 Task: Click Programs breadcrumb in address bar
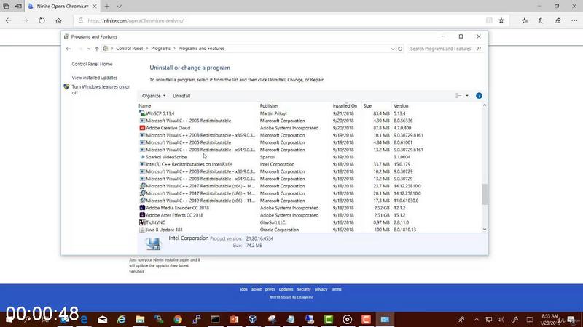[160, 49]
